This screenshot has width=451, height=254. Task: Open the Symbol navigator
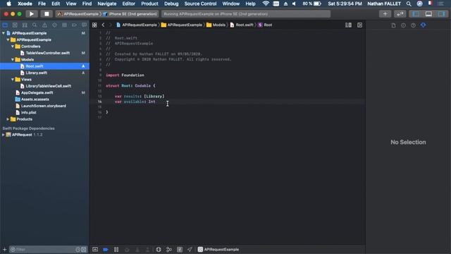[25, 25]
